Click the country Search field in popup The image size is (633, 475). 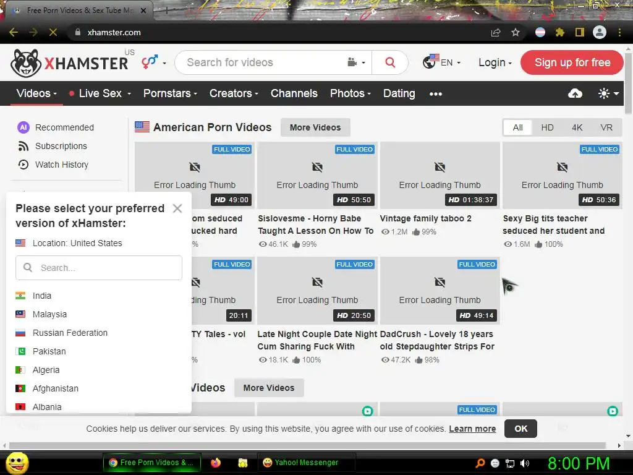pos(99,267)
